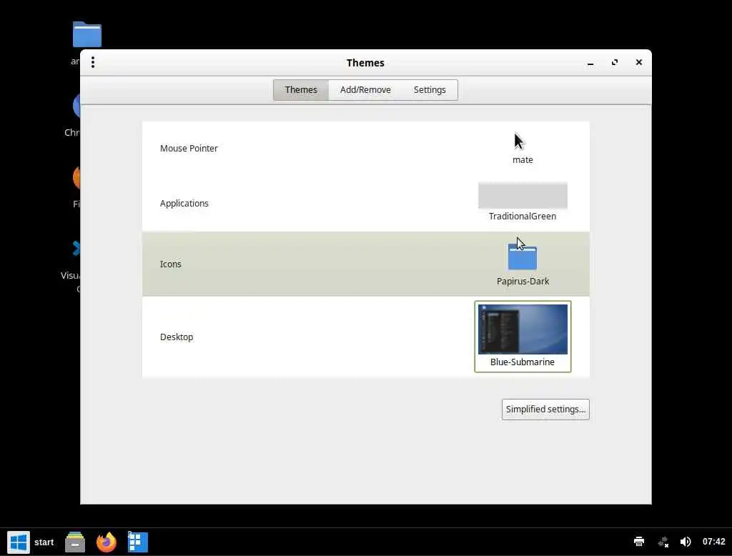Click the Papirus-Dark label text
The width and height of the screenshot is (732, 556).
(523, 282)
